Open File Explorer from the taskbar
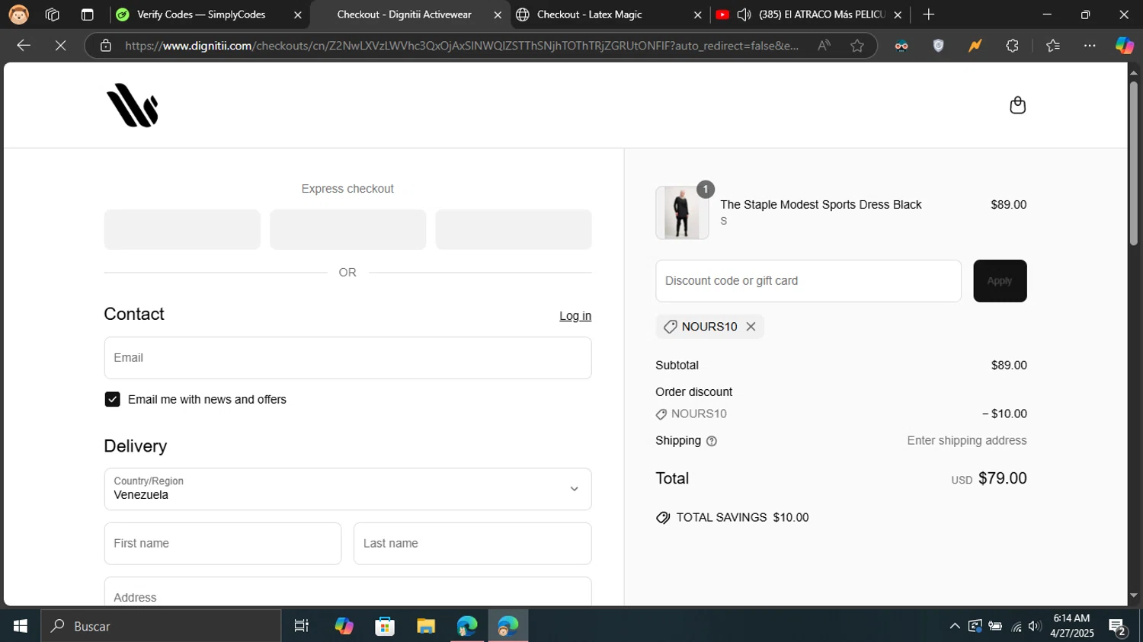This screenshot has height=642, width=1143. [x=426, y=626]
